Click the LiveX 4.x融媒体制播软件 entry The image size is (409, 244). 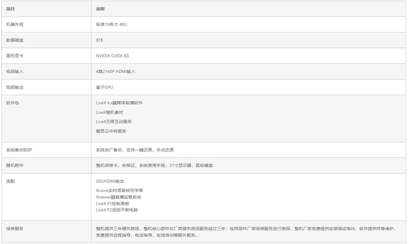(119, 103)
